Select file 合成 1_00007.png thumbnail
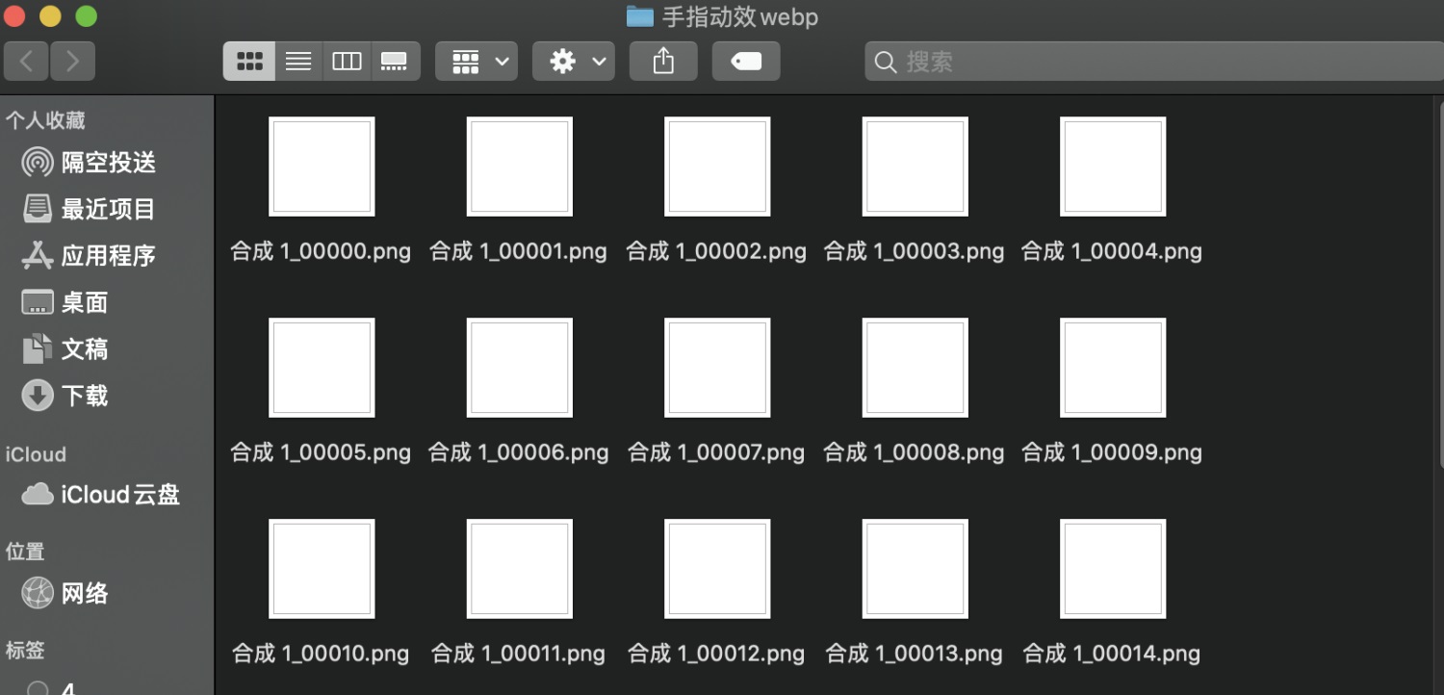The height and width of the screenshot is (695, 1444). [x=717, y=368]
